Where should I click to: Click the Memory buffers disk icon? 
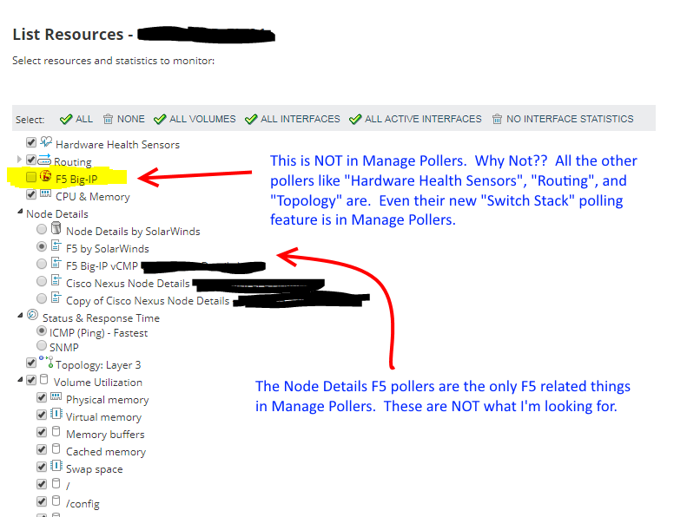click(56, 431)
